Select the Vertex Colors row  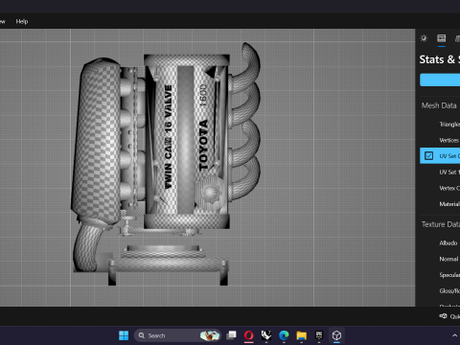(x=440, y=188)
